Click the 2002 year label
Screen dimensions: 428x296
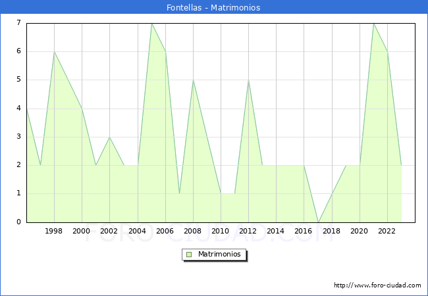coord(109,231)
